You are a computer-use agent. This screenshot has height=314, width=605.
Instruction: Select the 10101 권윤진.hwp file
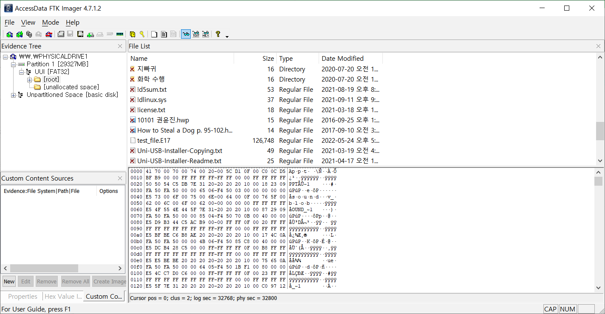163,120
